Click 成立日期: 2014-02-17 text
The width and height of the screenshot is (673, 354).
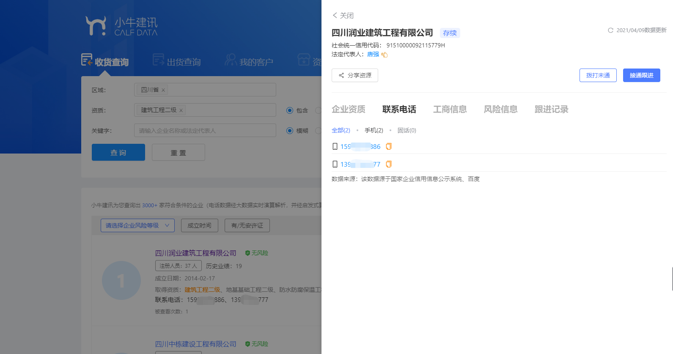pos(185,278)
